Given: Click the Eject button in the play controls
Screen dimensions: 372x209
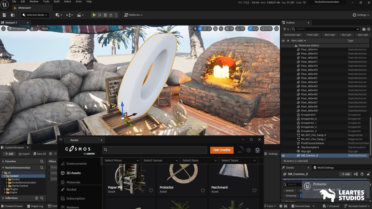Looking at the screenshot, I should point(111,15).
